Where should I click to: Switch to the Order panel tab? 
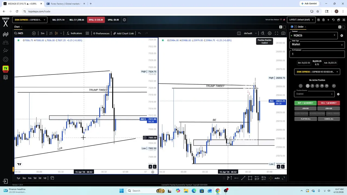(x=301, y=27)
